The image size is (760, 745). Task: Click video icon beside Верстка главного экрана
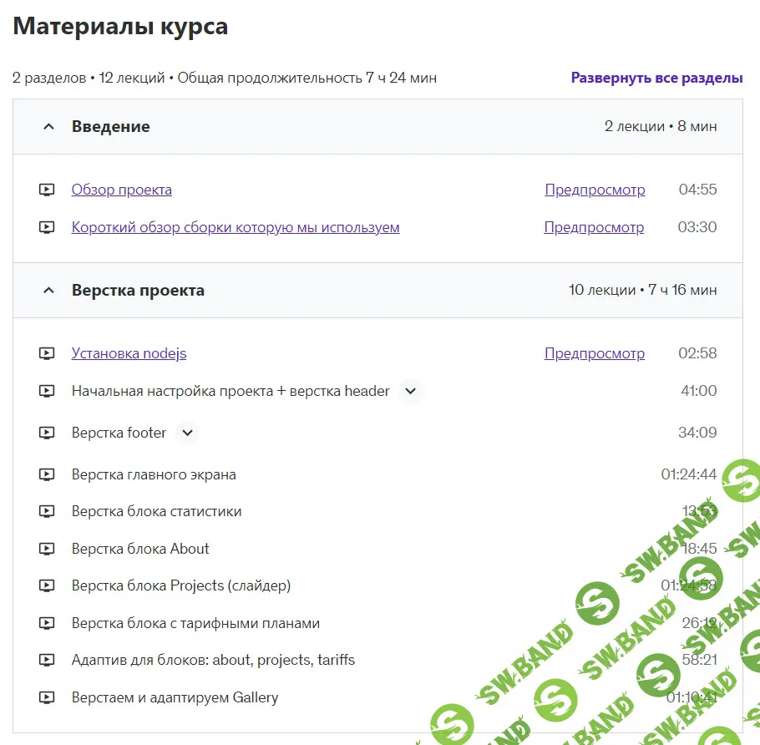[x=47, y=474]
